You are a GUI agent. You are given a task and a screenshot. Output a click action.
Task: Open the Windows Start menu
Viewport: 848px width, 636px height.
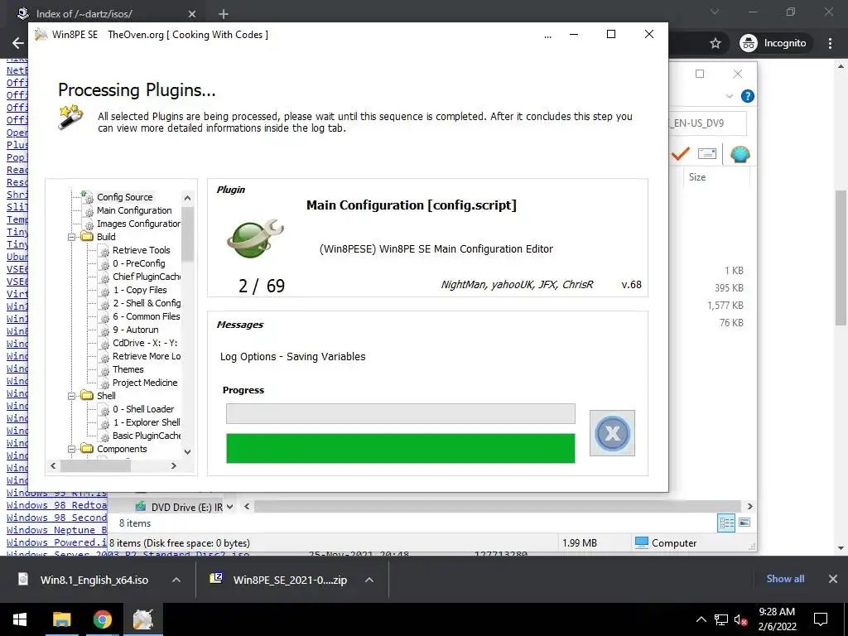coord(20,619)
